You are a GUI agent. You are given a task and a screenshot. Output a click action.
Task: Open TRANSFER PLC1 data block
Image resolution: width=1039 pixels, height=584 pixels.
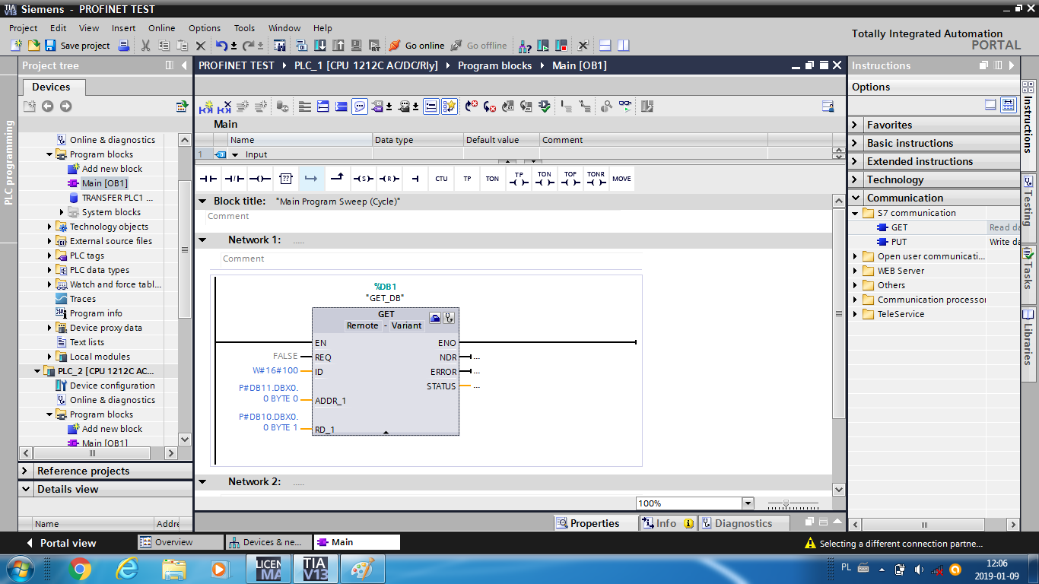(x=111, y=198)
